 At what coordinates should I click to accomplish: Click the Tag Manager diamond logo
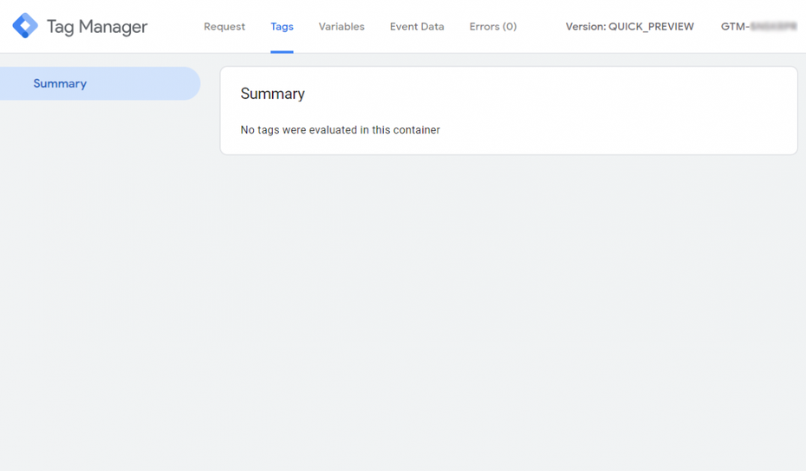(25, 26)
